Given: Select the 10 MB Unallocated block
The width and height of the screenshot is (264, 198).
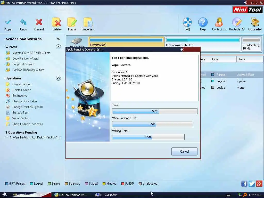Looking at the screenshot, I should [251, 44].
